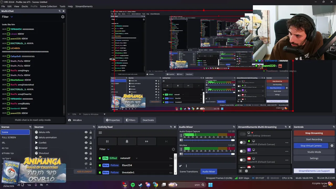Open the Scene Collection menu
The height and width of the screenshot is (189, 336).
pos(48,6)
